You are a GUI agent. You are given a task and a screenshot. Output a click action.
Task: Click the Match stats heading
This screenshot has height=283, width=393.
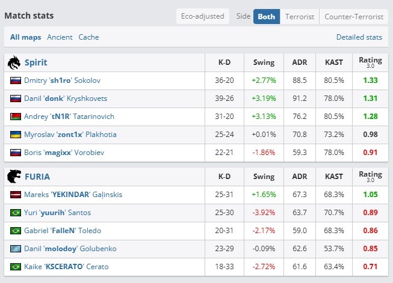(x=29, y=16)
